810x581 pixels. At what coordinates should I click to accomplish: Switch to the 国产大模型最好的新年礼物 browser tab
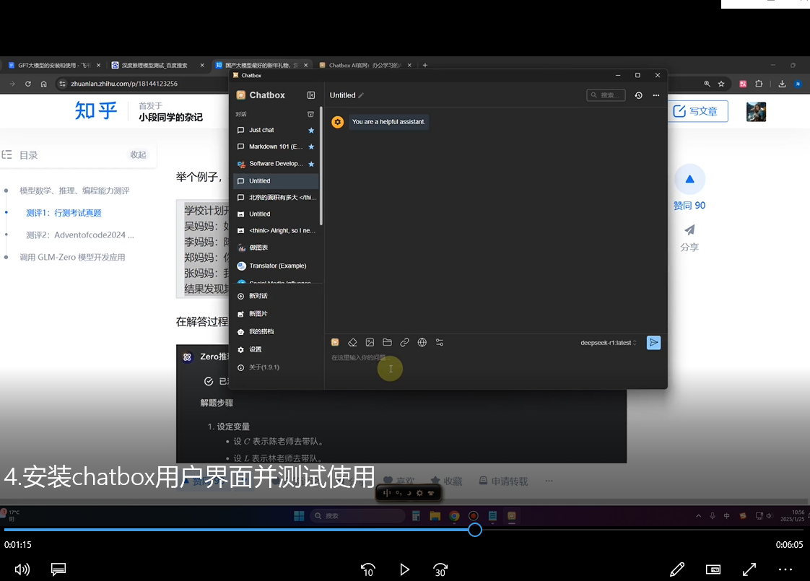pyautogui.click(x=261, y=65)
